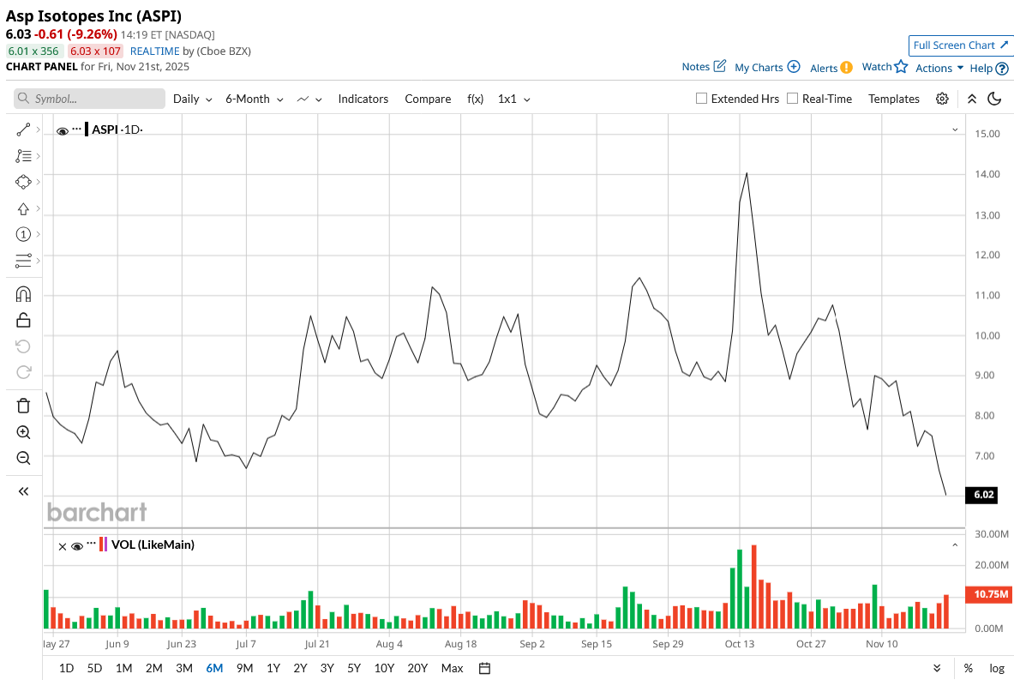Viewport: 1014px width, 680px height.
Task: Hide the ASPI price series eye icon
Action: click(x=62, y=131)
